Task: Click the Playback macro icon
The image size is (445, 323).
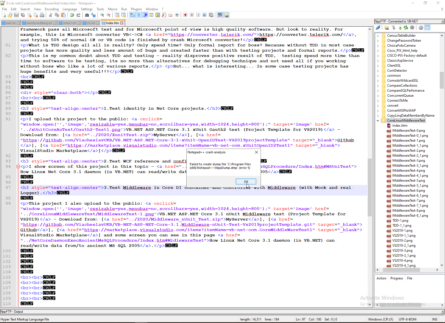Action: click(x=198, y=15)
